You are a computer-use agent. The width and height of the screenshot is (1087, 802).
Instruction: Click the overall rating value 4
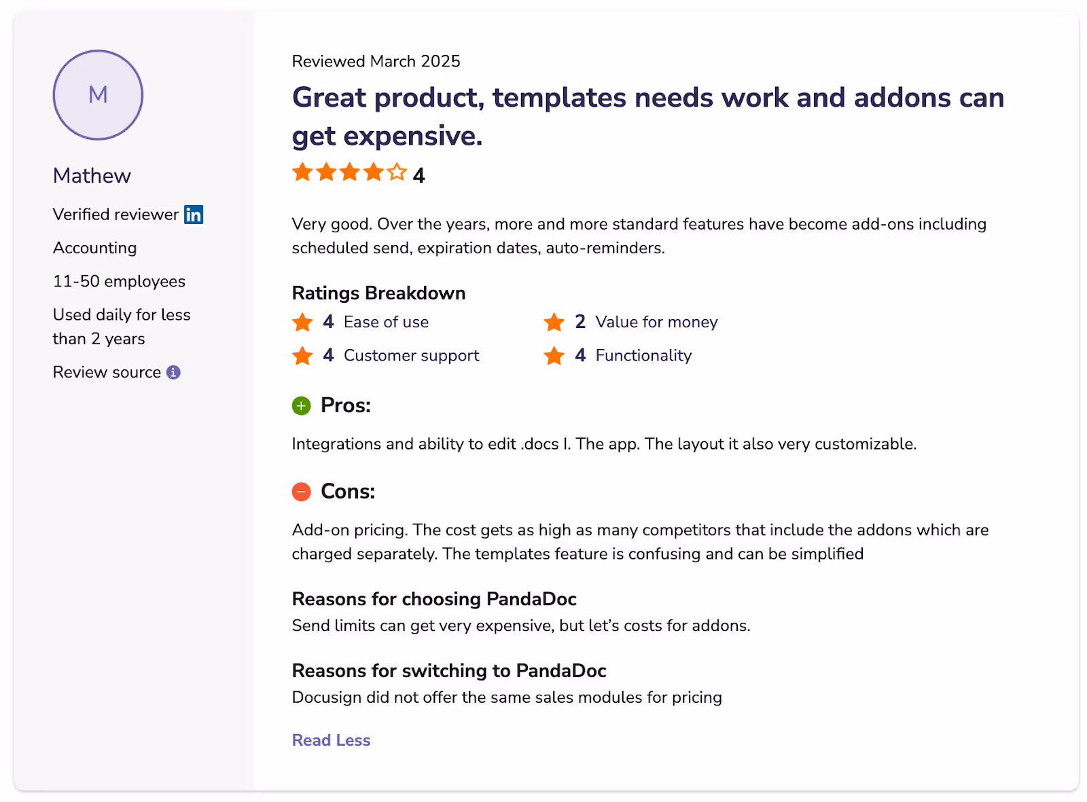pos(420,175)
